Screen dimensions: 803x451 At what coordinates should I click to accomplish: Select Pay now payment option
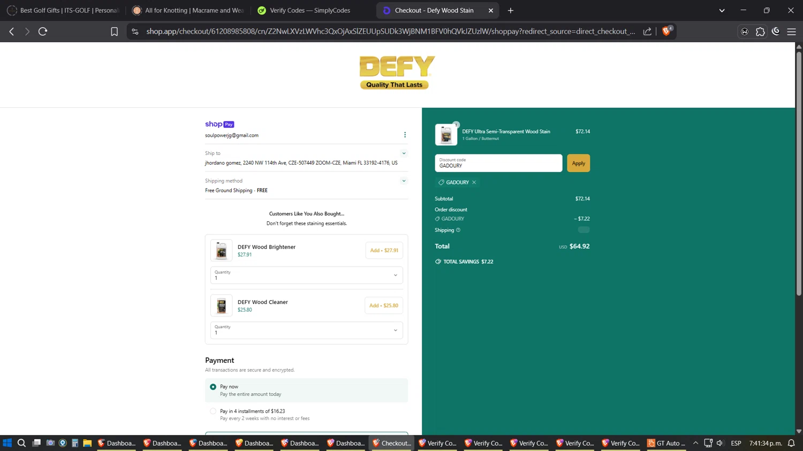pos(213,387)
